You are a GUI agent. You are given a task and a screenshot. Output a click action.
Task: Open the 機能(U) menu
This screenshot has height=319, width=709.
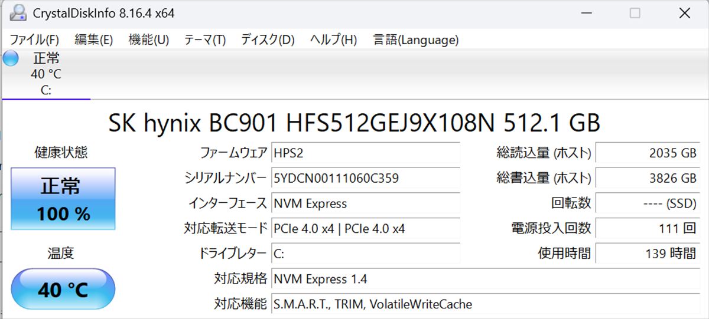(149, 40)
